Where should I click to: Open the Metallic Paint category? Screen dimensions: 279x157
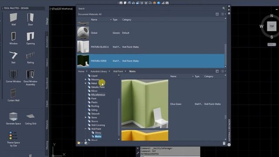click(x=98, y=87)
